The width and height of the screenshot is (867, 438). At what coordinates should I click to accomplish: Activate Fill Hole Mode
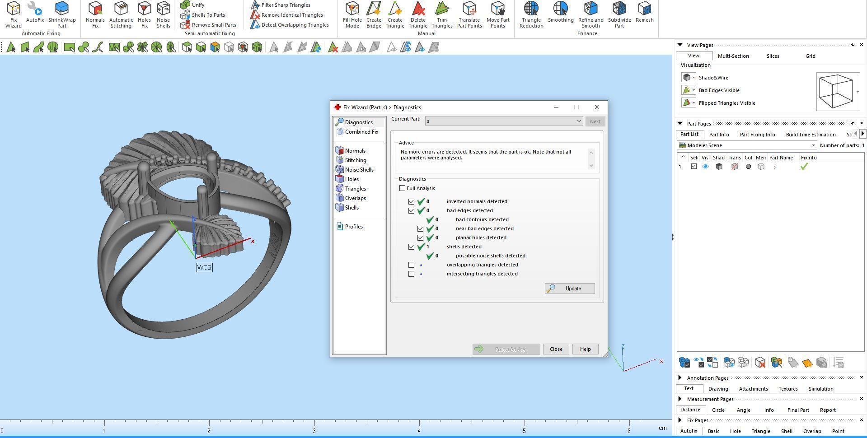tap(352, 14)
